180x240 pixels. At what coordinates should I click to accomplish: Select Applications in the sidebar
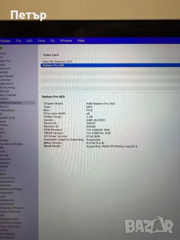coord(7,181)
